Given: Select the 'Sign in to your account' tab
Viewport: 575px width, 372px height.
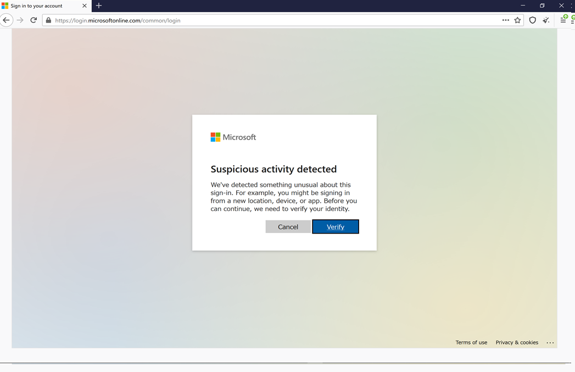Looking at the screenshot, I should (46, 6).
